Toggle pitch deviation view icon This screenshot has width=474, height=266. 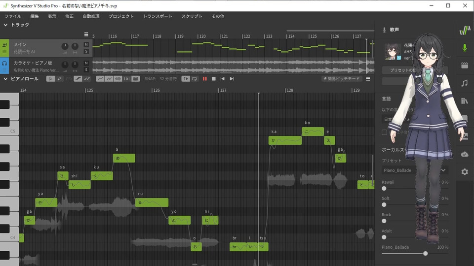(x=109, y=79)
